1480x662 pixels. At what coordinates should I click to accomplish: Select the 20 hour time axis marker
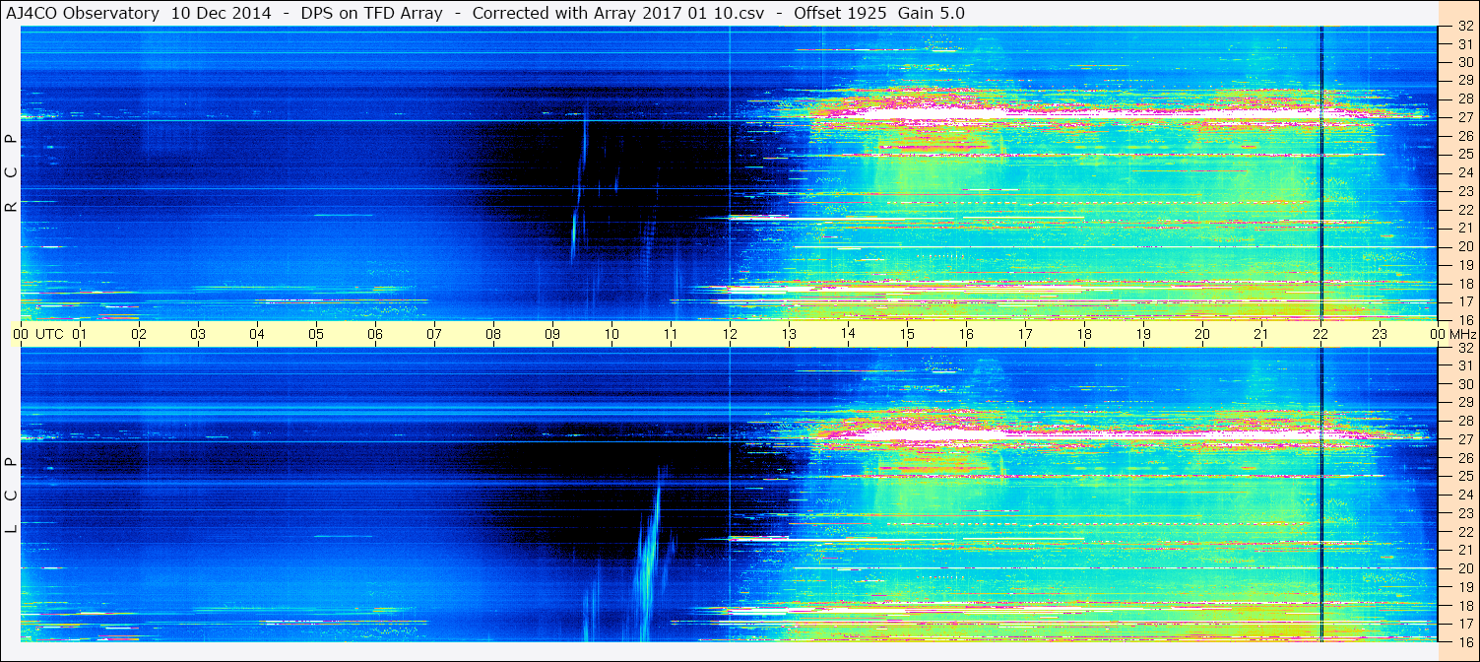click(1202, 334)
